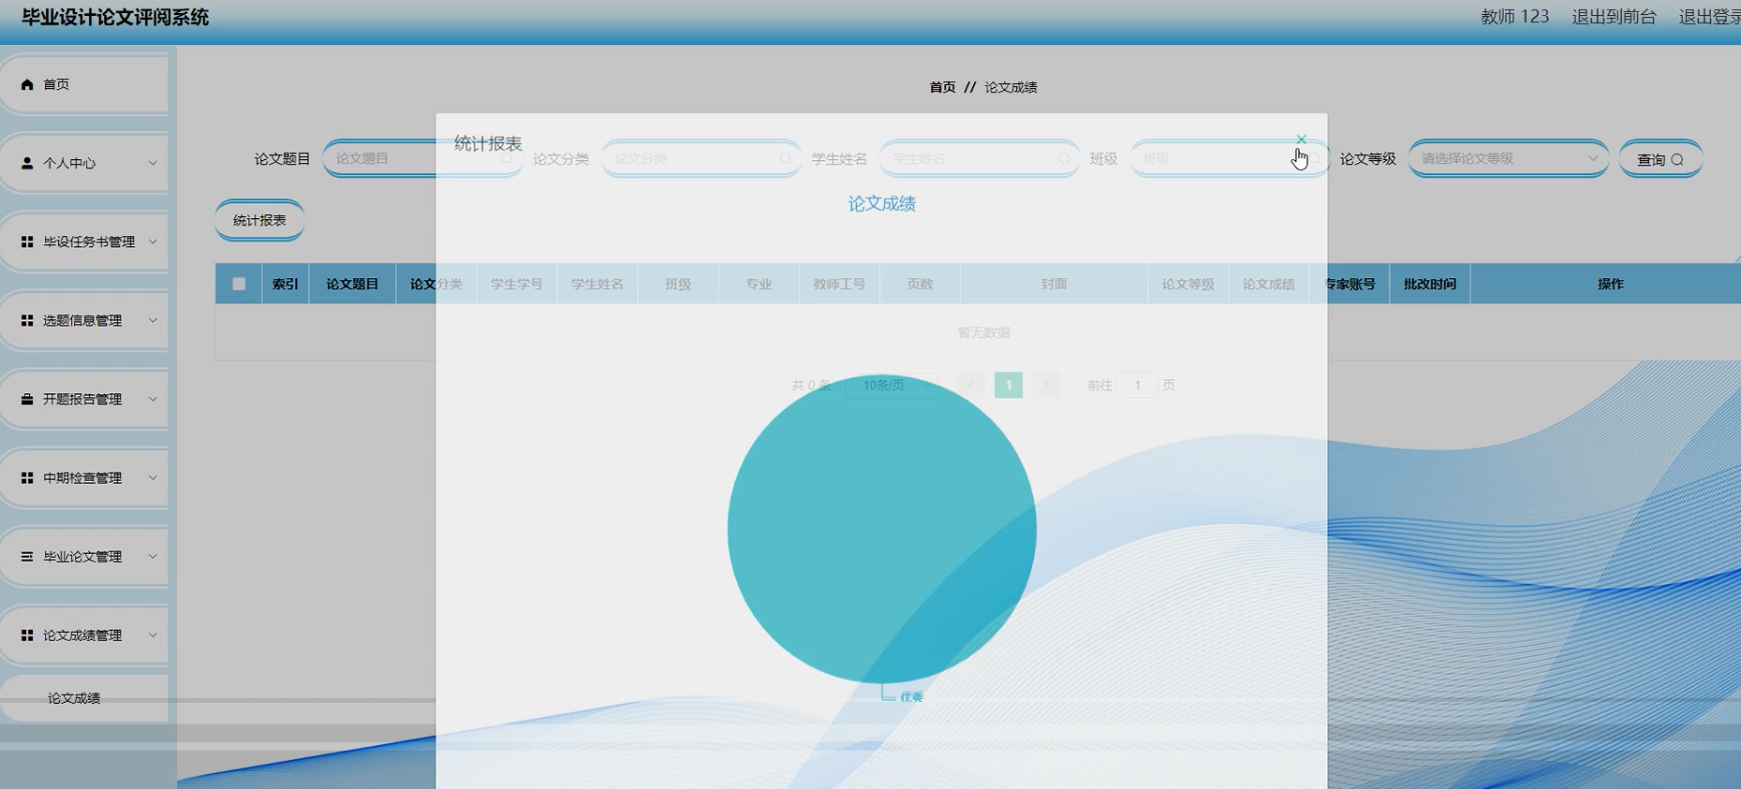Click the 操作 column header
This screenshot has height=789, width=1741.
[x=1610, y=284]
